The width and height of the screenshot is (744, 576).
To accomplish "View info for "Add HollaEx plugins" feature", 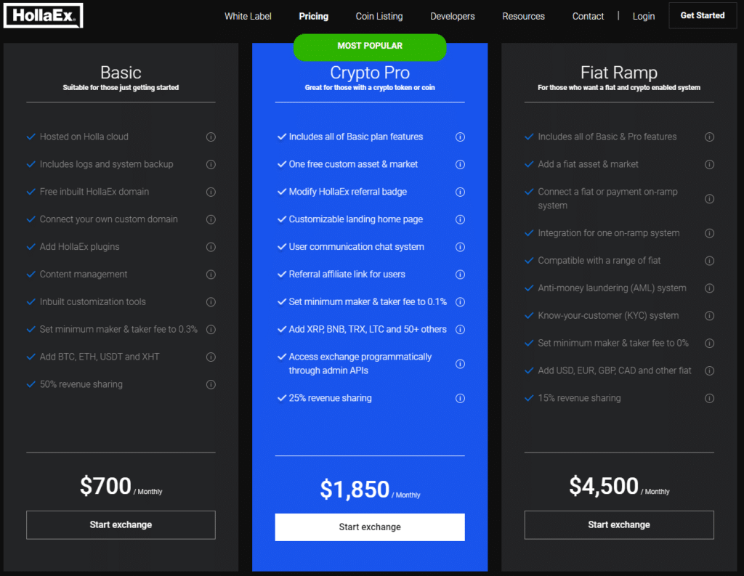I will click(x=211, y=246).
